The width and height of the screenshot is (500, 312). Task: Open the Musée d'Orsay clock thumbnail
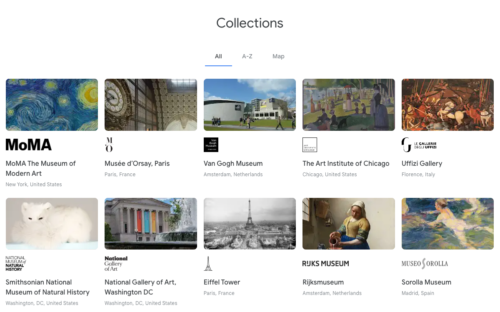pos(151,105)
